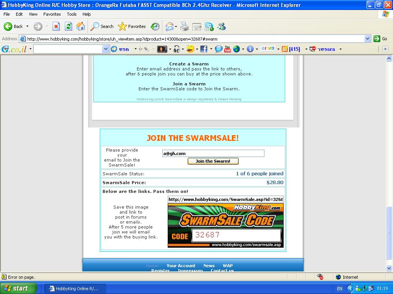Click the yellow smiley icon in G.co.il toolbar
The height and width of the screenshot is (294, 393).
click(x=190, y=49)
